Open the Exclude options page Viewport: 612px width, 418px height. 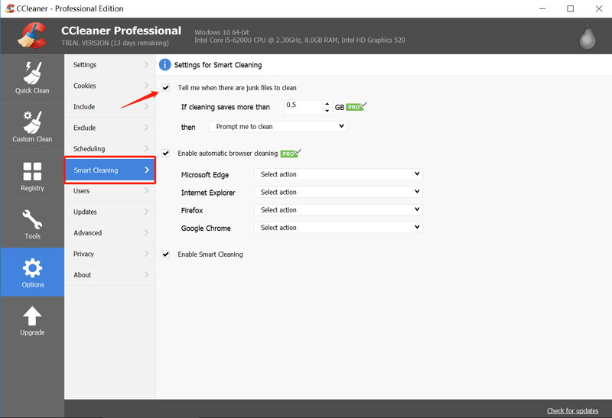point(109,128)
